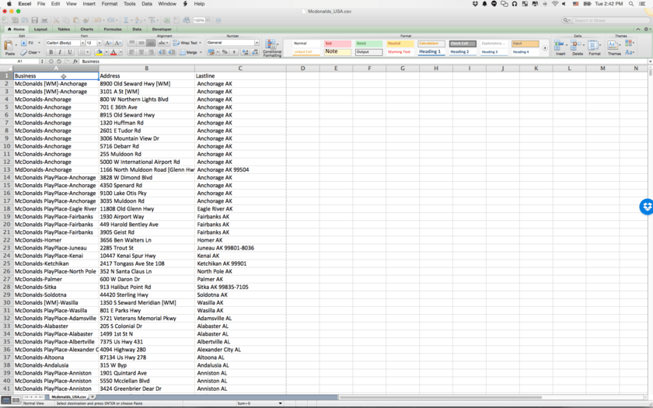The height and width of the screenshot is (408, 653).
Task: Toggle center text horizontally
Action: [141, 53]
